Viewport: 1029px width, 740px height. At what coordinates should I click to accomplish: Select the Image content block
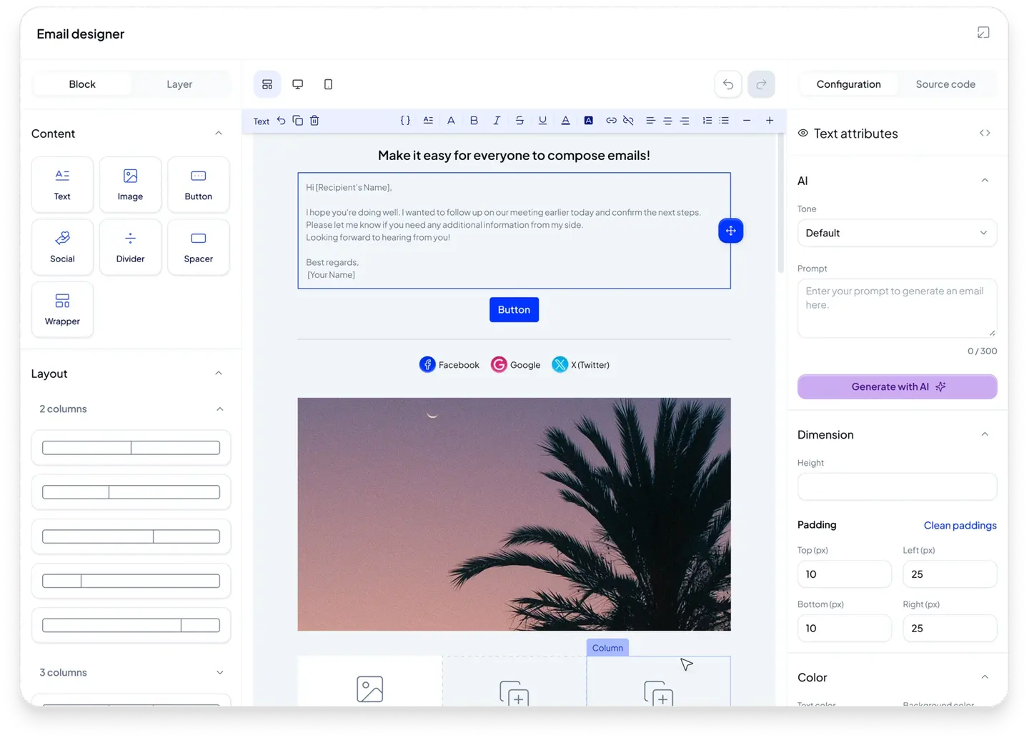tap(130, 185)
